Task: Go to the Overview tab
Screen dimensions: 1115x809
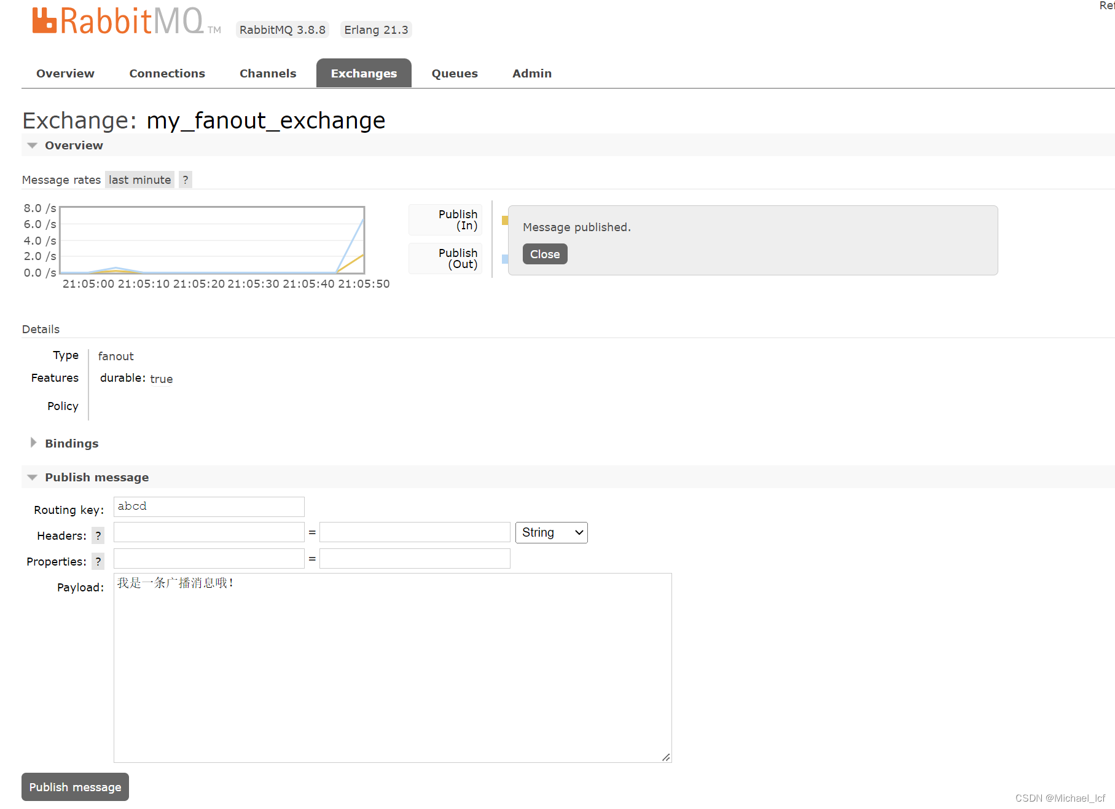Action: pyautogui.click(x=65, y=73)
